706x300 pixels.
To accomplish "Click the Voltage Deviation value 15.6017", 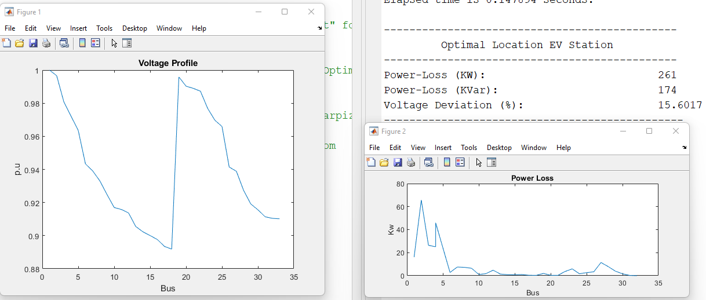I will pyautogui.click(x=680, y=105).
